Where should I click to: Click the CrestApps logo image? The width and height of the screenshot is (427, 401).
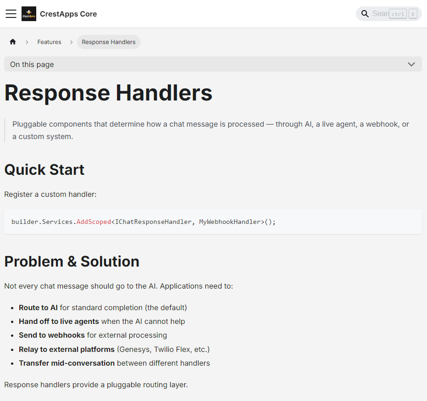coord(29,14)
